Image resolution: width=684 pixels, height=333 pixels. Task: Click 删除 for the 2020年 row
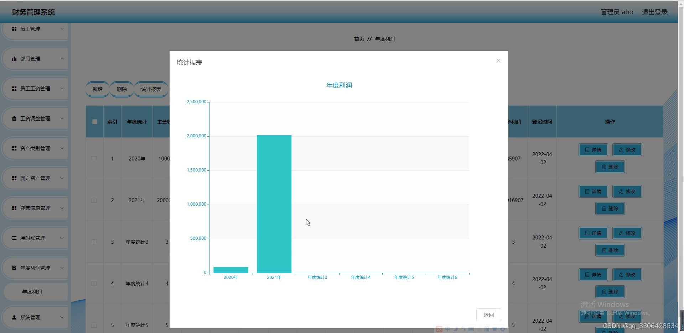pos(610,167)
